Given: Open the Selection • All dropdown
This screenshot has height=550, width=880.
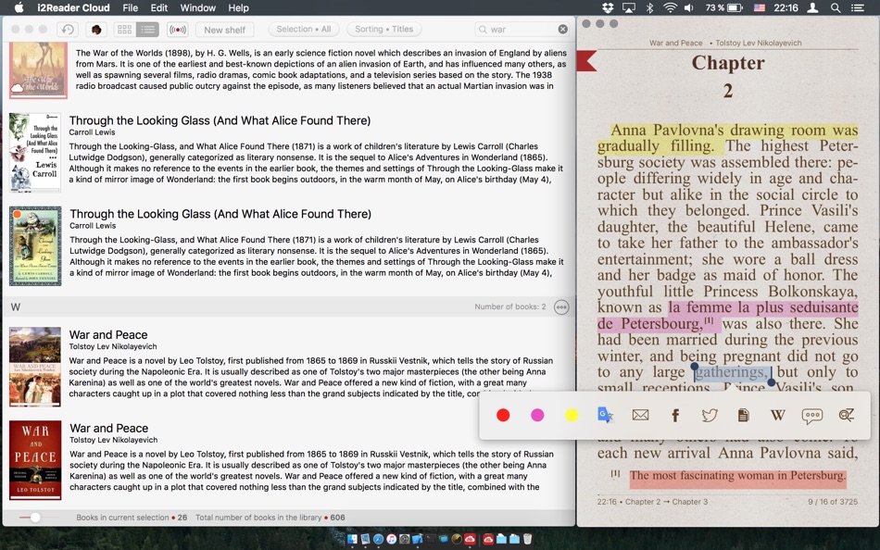Looking at the screenshot, I should (304, 30).
